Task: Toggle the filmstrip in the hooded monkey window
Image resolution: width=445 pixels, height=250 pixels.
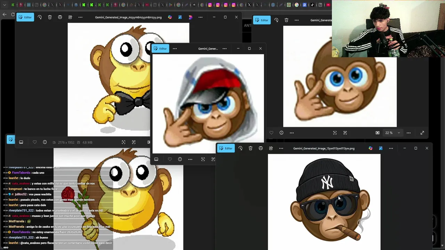Action: (x=156, y=159)
